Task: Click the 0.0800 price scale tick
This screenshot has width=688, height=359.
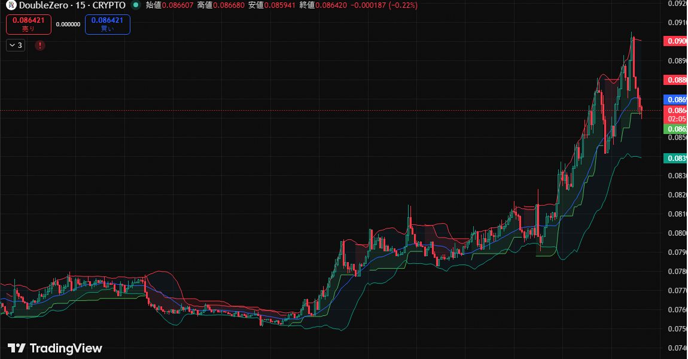Action: [x=677, y=233]
